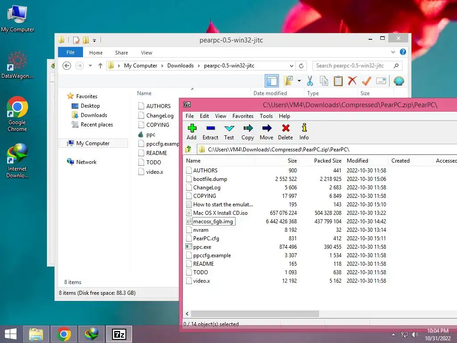Screen dimensions: 457x343
Task: Click the 7-Zip horizontal scrollbar thumb
Action: point(255,314)
